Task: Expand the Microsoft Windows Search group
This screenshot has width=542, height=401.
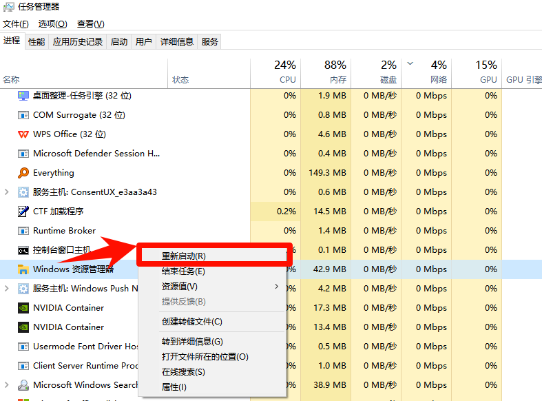Action: pos(7,384)
